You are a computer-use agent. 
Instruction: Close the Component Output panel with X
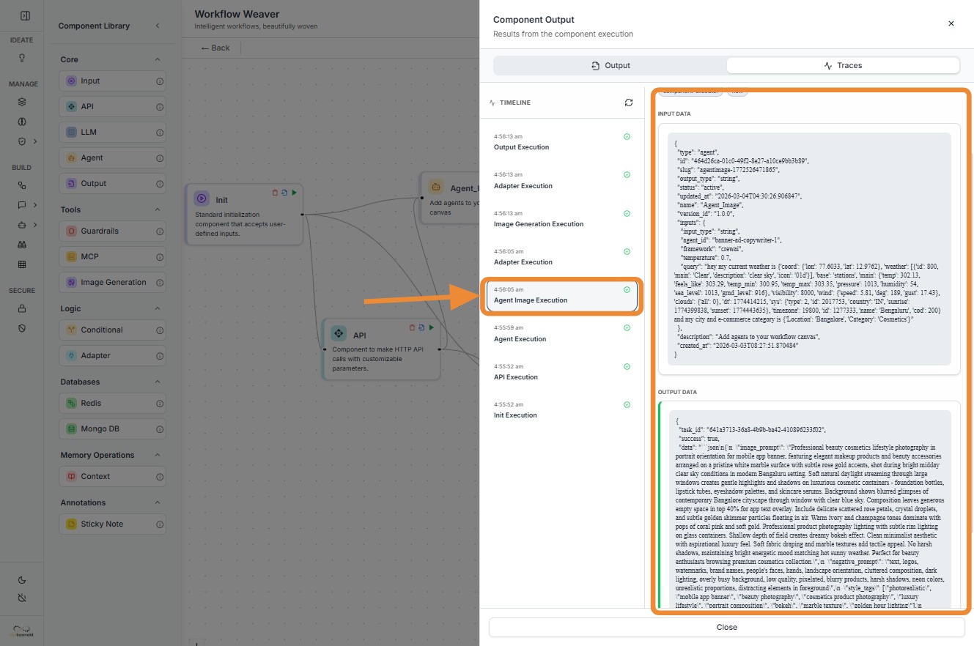coord(951,23)
